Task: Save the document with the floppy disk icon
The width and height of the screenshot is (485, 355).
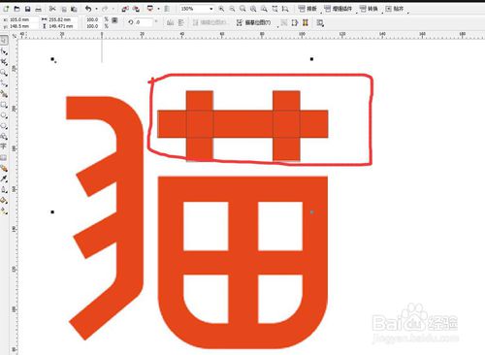Action: [x=27, y=9]
